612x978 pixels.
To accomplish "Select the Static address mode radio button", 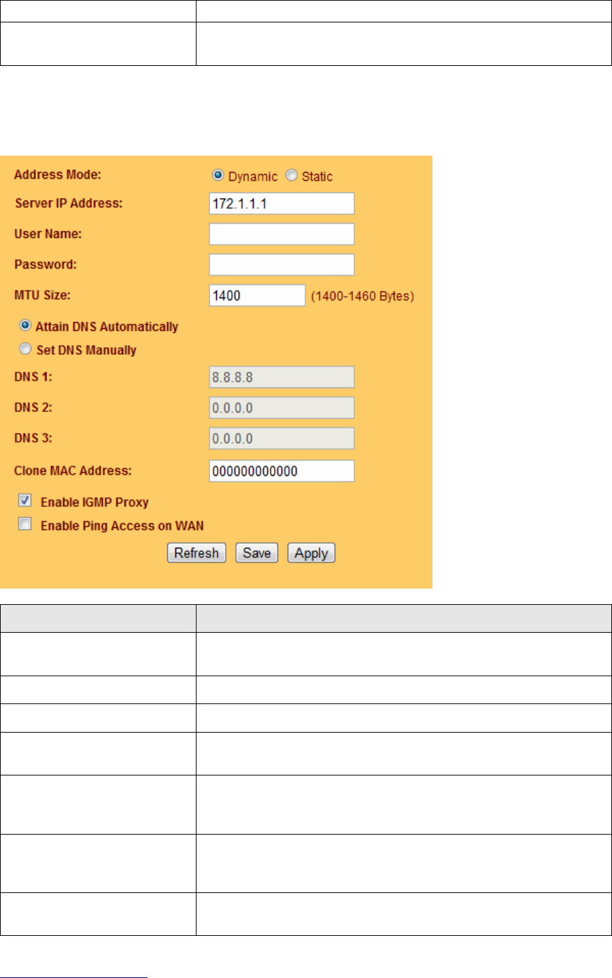I will 291,175.
